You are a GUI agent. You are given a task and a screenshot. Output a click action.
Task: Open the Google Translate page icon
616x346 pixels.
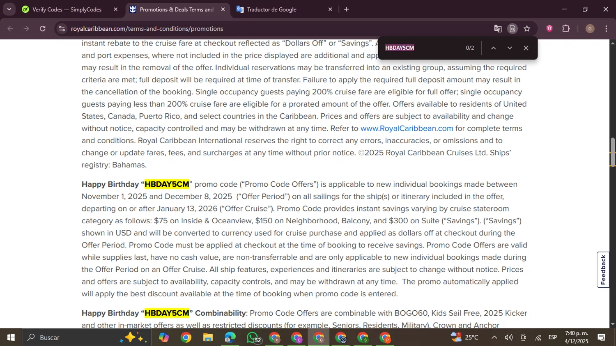pos(498,29)
